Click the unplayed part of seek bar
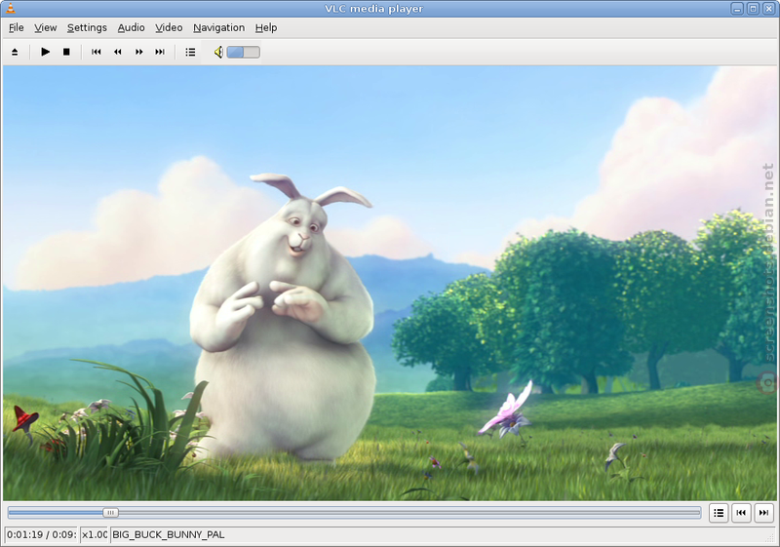This screenshot has height=547, width=780. (409, 512)
